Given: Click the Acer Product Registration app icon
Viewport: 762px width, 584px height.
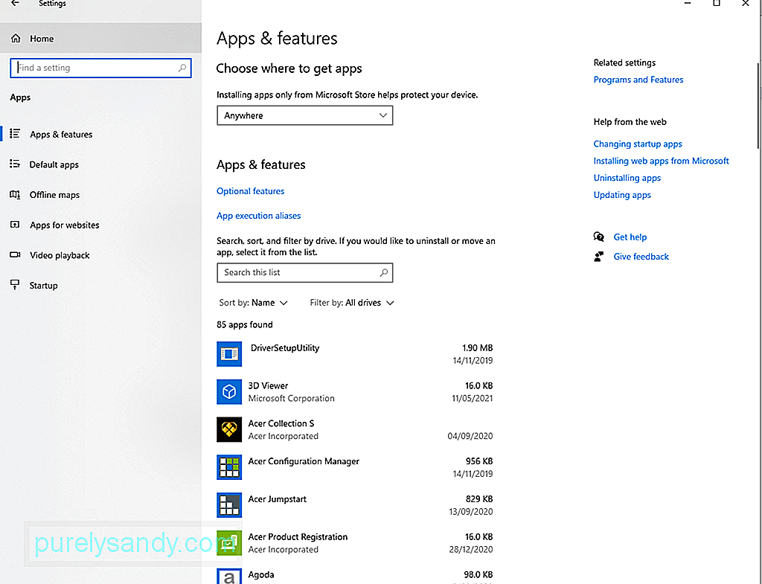Looking at the screenshot, I should 229,543.
